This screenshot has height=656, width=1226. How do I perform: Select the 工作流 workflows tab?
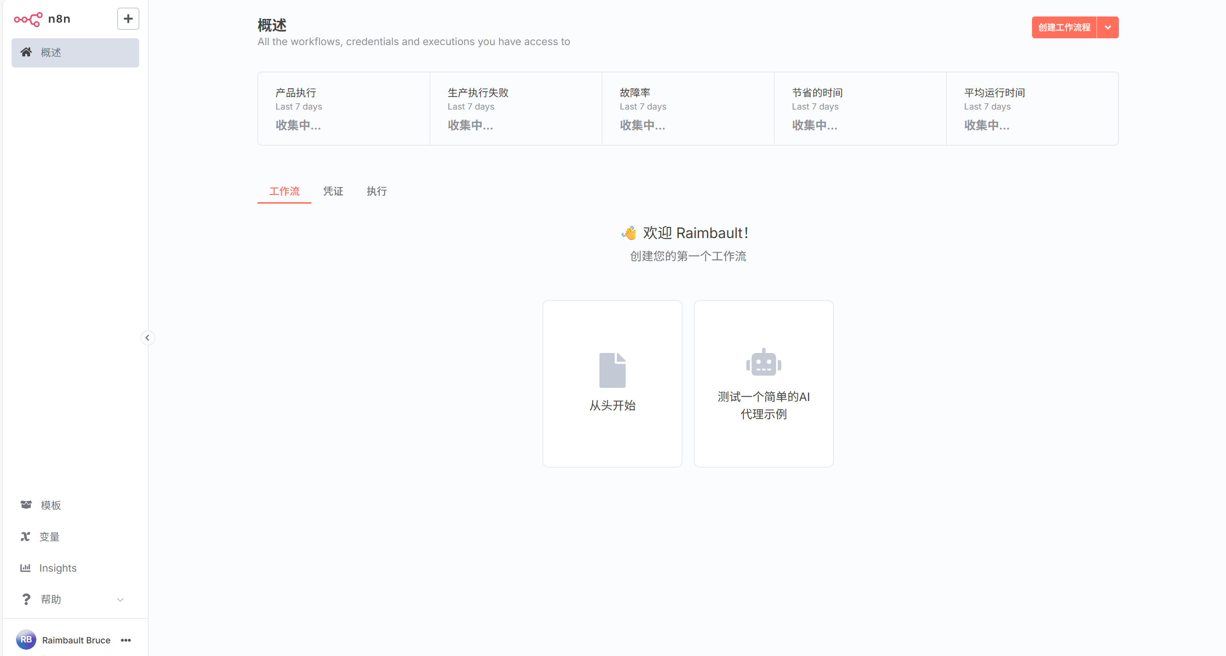coord(284,191)
